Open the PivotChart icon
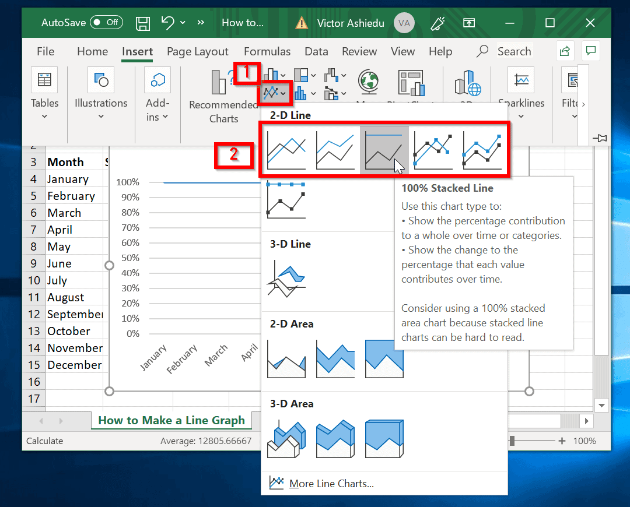Image resolution: width=630 pixels, height=507 pixels. (x=412, y=83)
